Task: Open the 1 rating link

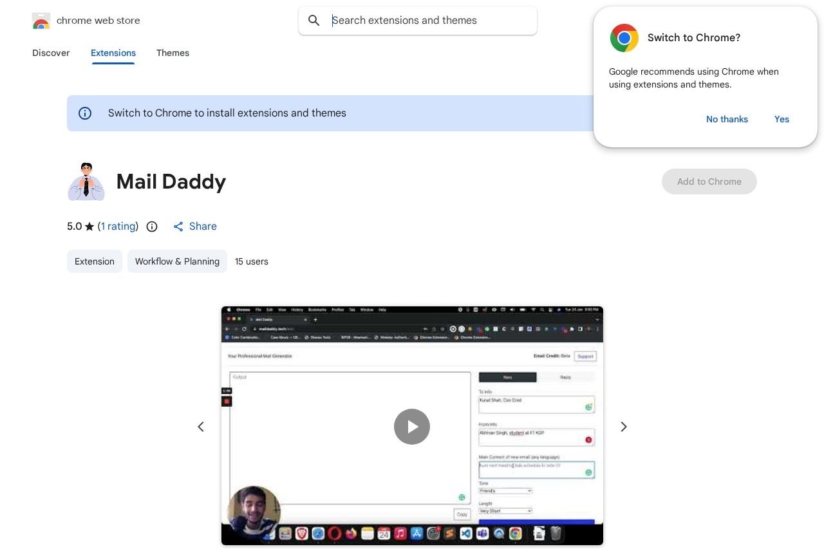Action: 118,226
